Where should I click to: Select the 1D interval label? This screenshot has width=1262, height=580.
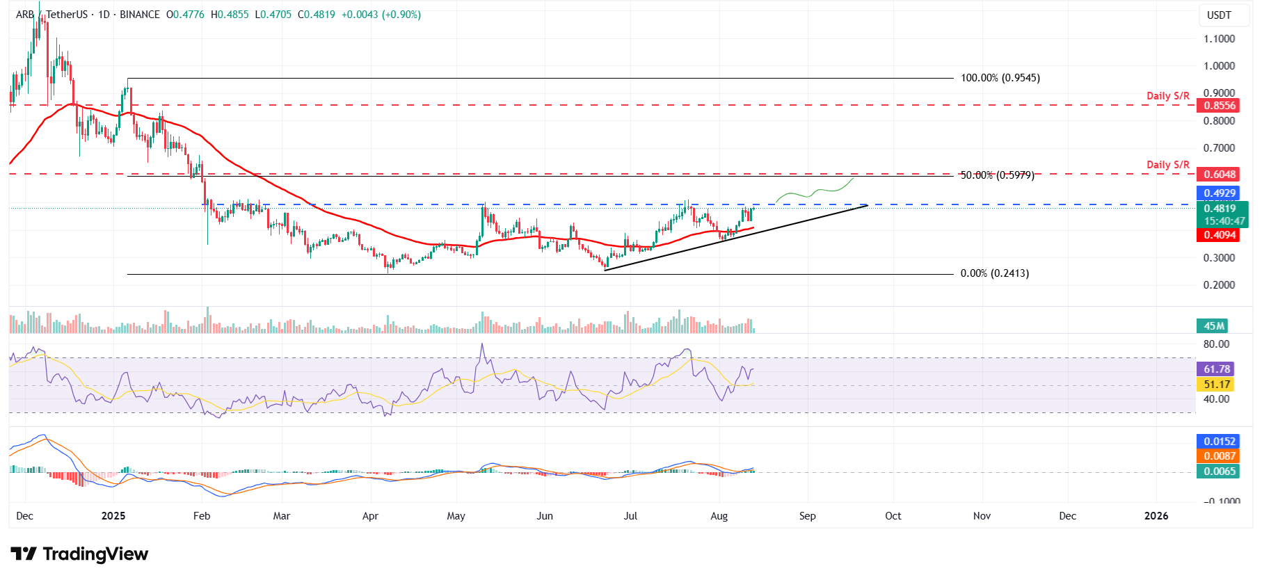(104, 15)
